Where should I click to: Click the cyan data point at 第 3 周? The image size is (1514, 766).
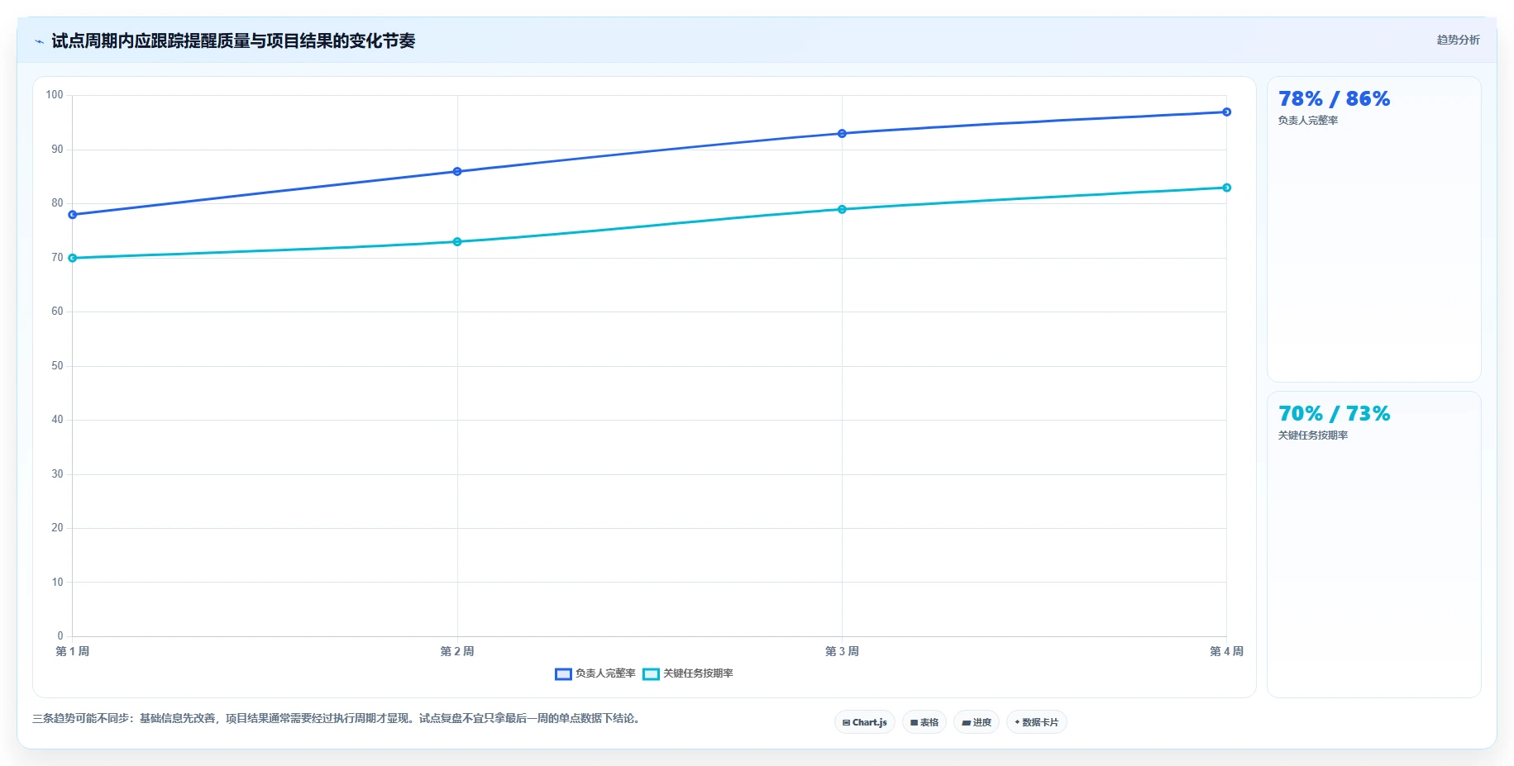842,210
